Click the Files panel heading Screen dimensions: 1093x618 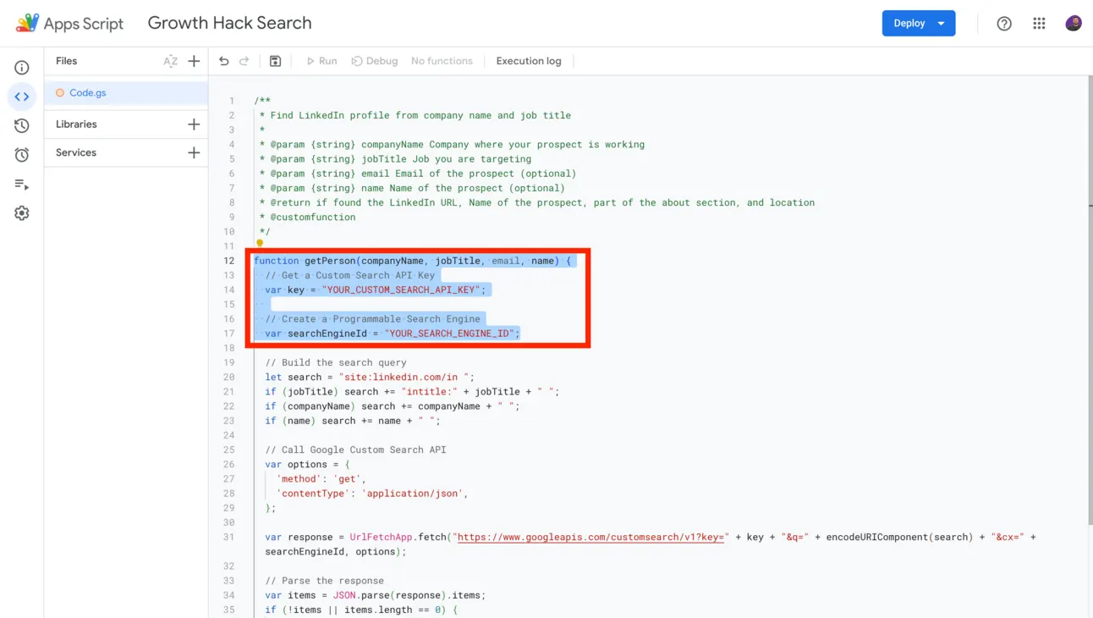click(66, 61)
